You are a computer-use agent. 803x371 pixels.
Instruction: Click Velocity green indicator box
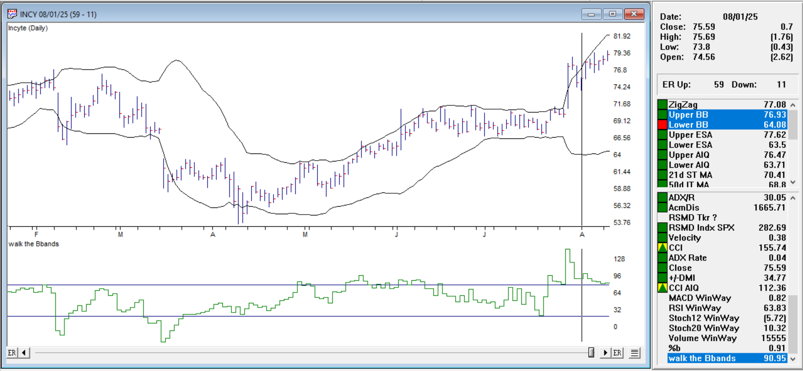coord(662,238)
